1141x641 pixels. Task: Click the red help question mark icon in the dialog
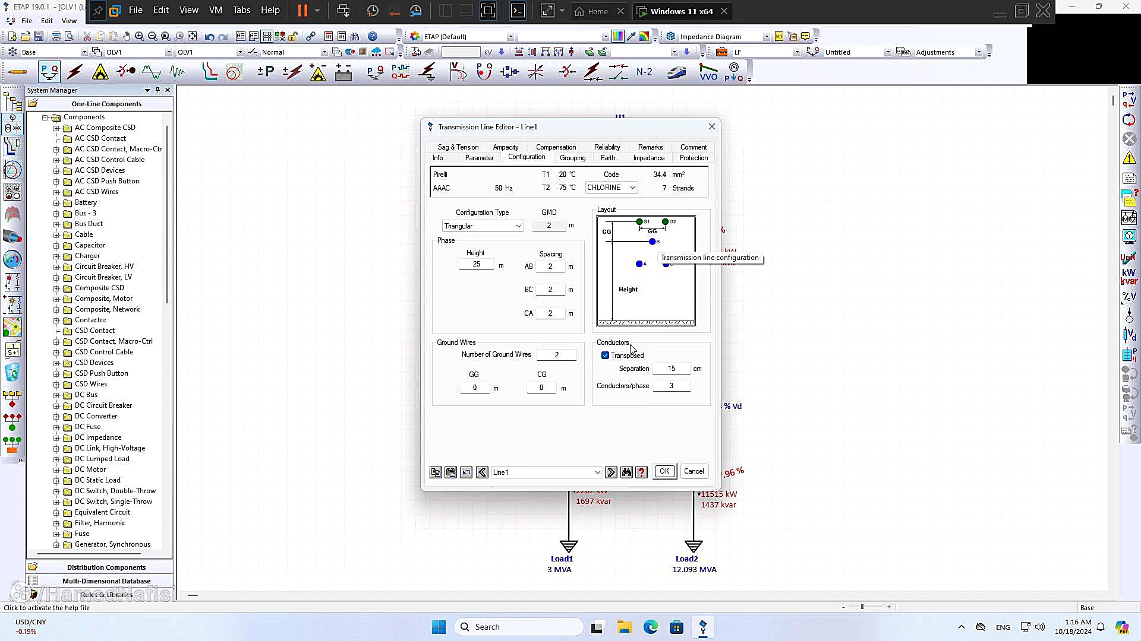642,472
